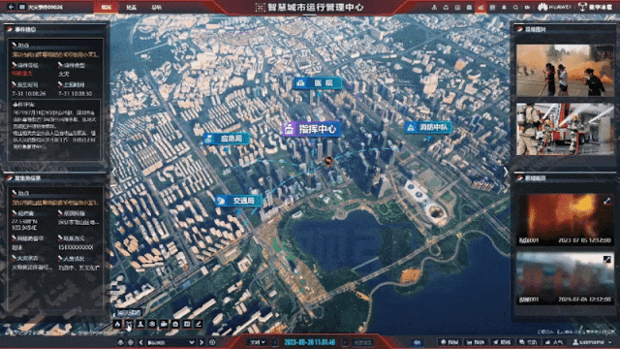This screenshot has height=349, width=620.
Task: Switch to the first highlighted top tab
Action: [106, 7]
